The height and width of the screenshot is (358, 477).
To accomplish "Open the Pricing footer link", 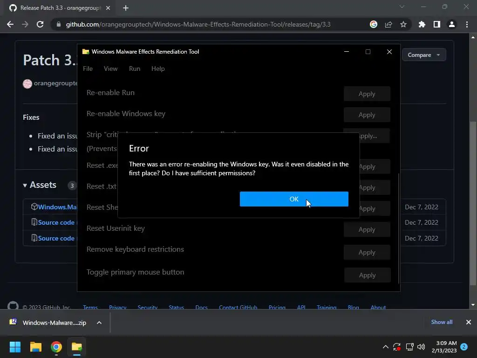I will click(x=277, y=307).
